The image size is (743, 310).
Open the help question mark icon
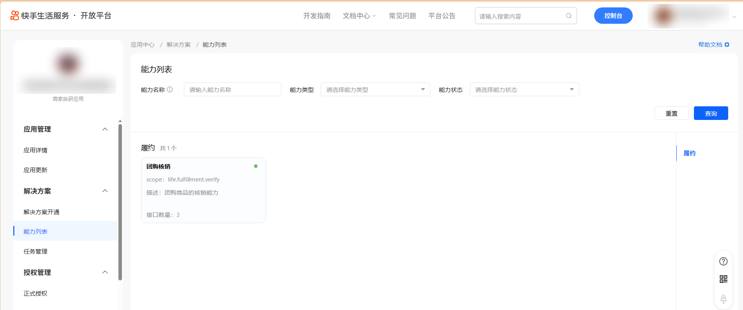tap(723, 261)
